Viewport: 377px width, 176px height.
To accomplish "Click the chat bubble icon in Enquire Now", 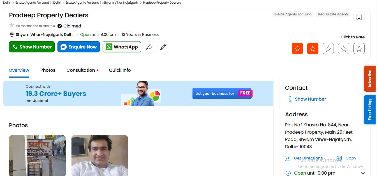I will 64,47.
